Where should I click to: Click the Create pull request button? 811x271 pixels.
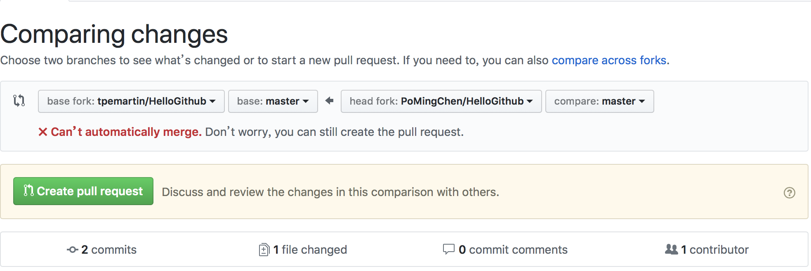point(83,191)
